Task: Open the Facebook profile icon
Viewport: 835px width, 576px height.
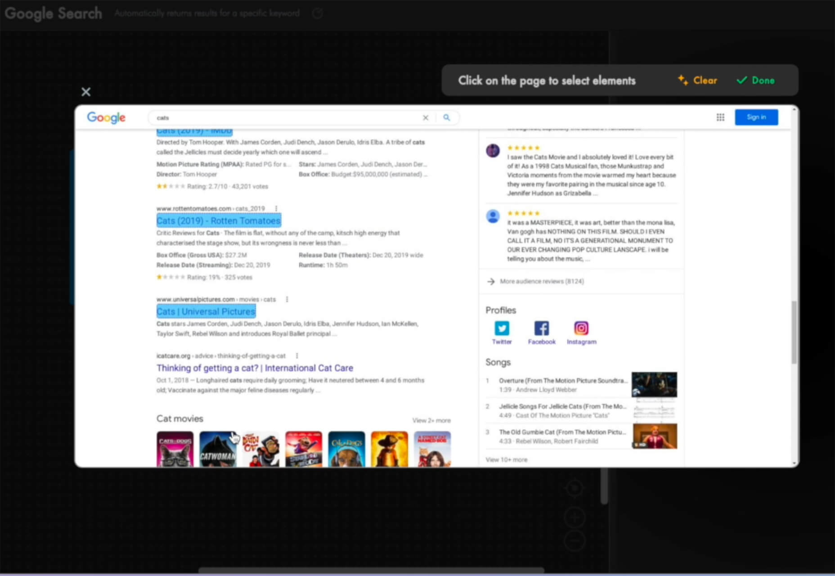Action: (541, 328)
